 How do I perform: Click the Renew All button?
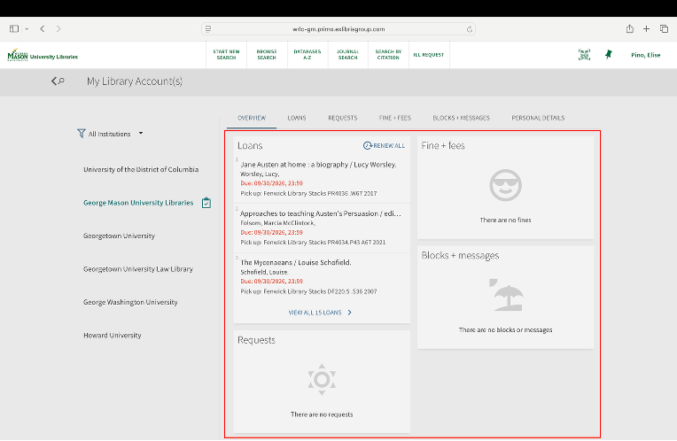(x=384, y=146)
